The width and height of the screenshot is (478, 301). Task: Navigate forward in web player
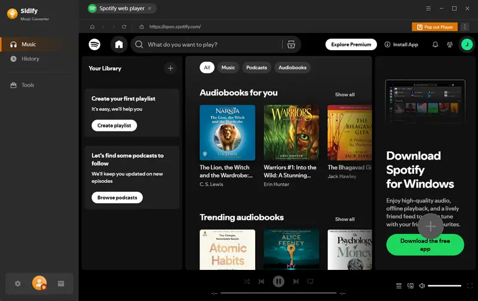tap(114, 27)
